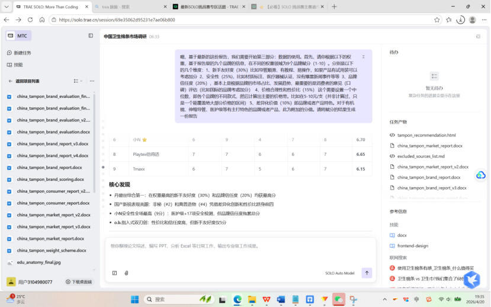
Task: Collapse the left sidebar panel icon
Action: (x=91, y=36)
